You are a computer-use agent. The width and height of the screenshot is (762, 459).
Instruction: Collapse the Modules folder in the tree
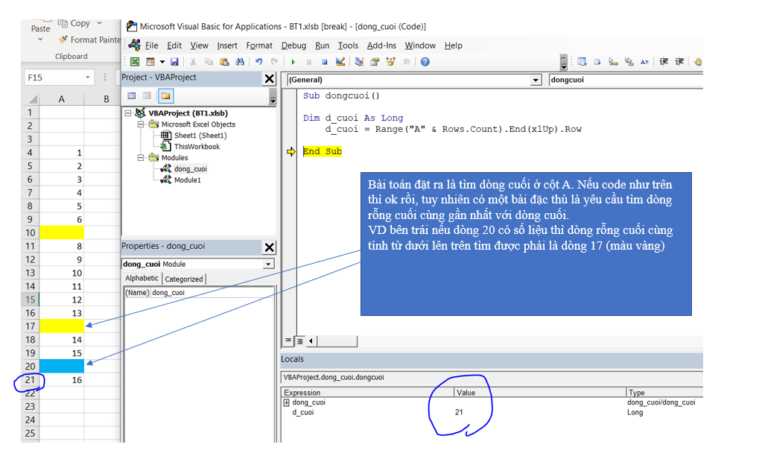pyautogui.click(x=141, y=157)
